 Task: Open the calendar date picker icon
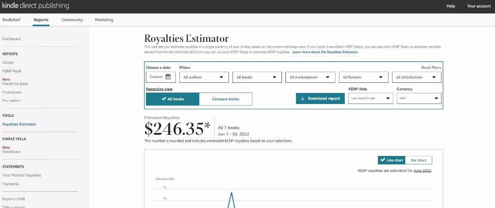[168, 77]
